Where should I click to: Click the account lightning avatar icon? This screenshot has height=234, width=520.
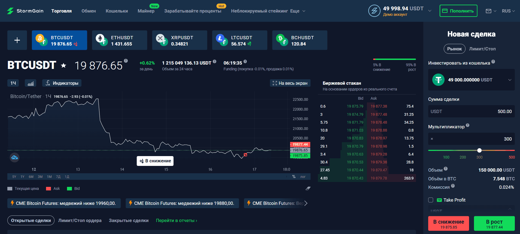pyautogui.click(x=374, y=11)
